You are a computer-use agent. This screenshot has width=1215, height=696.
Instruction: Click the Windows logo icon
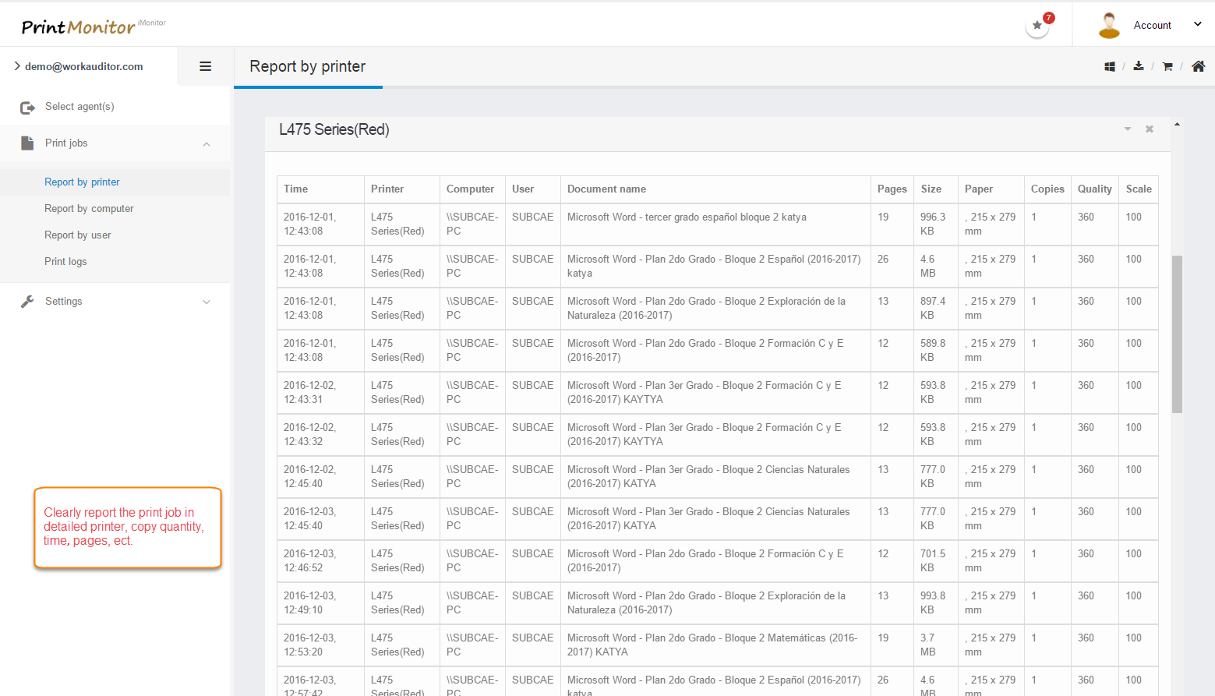coord(1110,67)
